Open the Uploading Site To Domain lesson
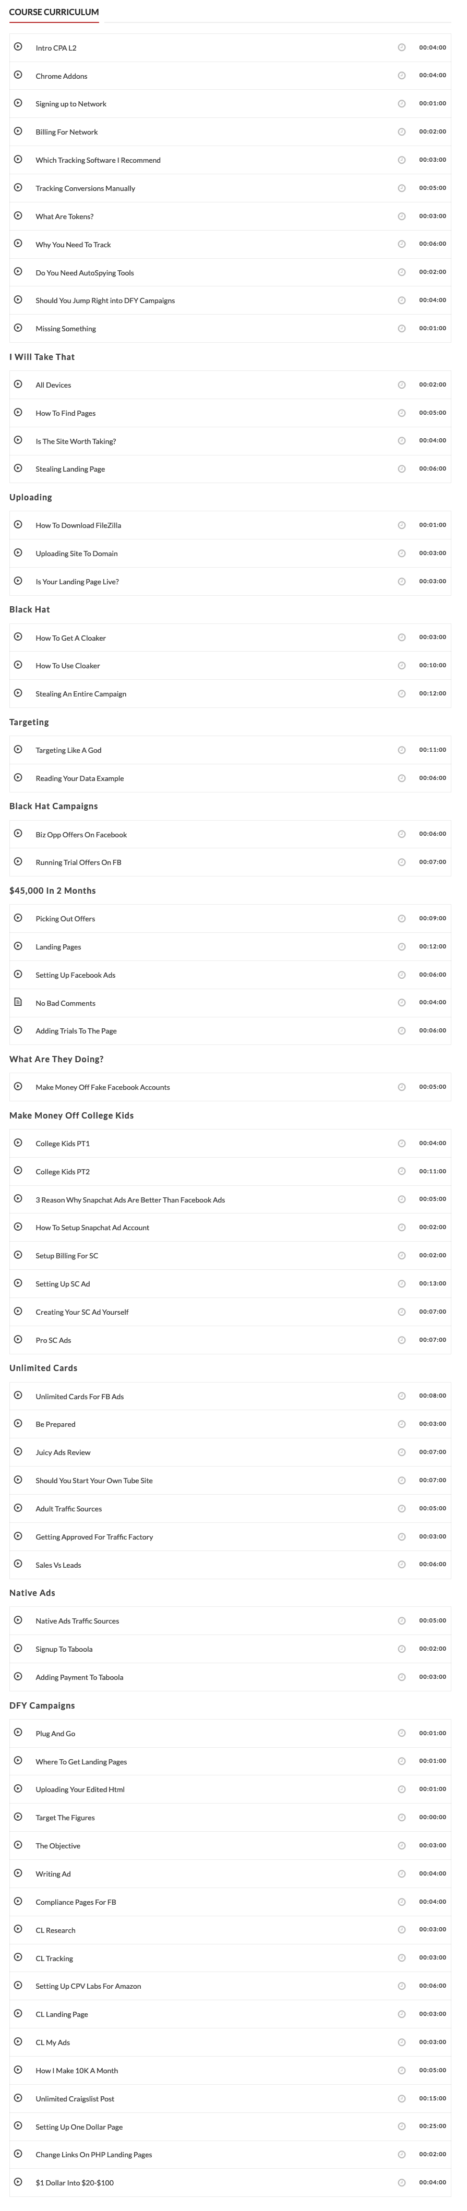The image size is (467, 2211). pyautogui.click(x=76, y=554)
